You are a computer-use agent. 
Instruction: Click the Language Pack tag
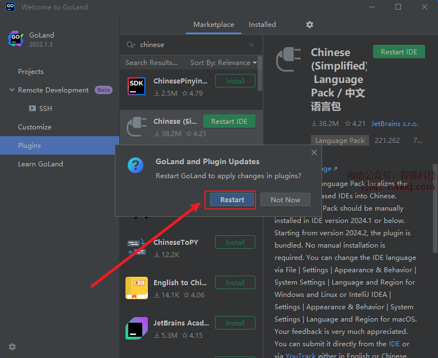pos(339,140)
